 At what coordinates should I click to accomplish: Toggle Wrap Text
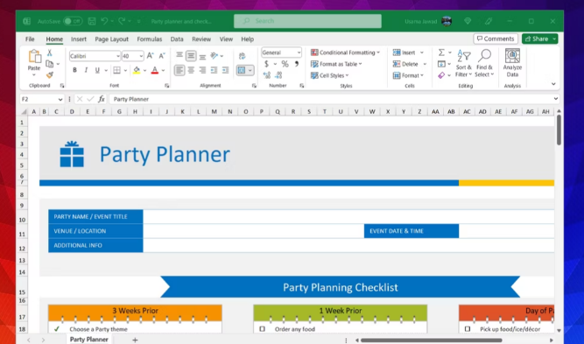[x=242, y=56]
